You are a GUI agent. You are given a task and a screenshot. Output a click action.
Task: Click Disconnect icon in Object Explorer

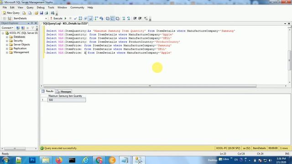(x=23, y=28)
